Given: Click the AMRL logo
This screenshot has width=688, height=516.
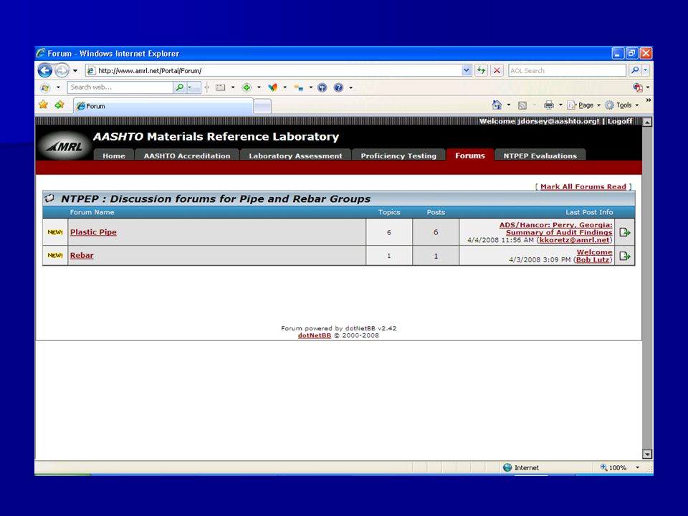Looking at the screenshot, I should point(64,146).
